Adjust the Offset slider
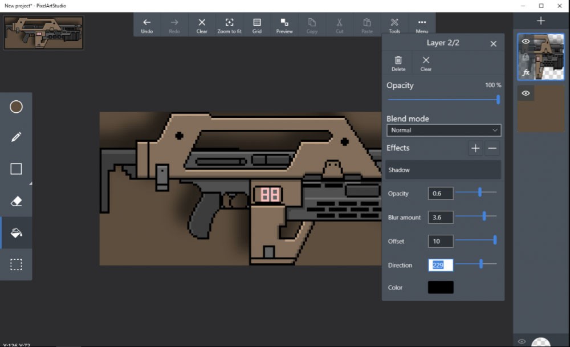This screenshot has width=570, height=347. pos(476,240)
